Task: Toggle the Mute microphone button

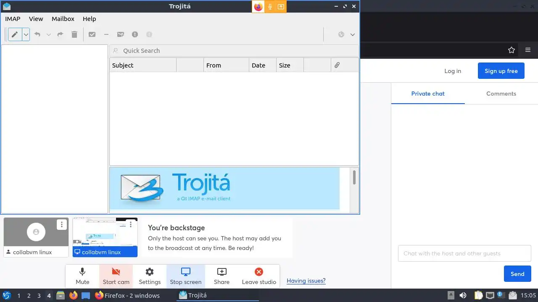Action: click(x=82, y=276)
